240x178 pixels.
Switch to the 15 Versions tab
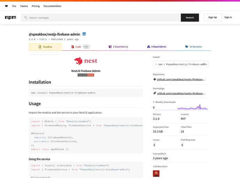[x=194, y=47]
